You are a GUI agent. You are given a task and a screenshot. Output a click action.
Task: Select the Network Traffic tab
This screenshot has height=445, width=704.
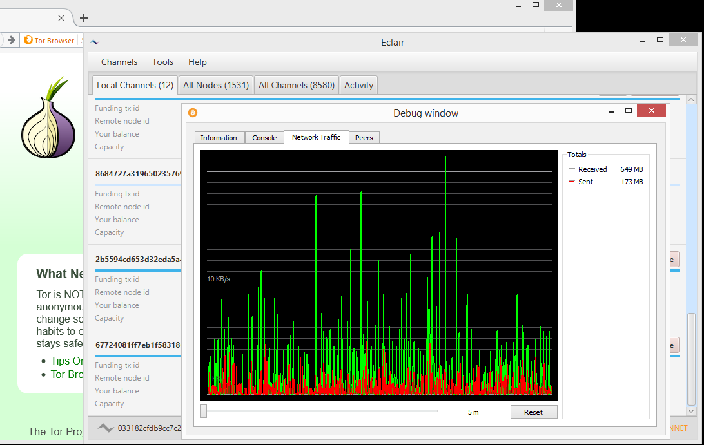click(316, 137)
